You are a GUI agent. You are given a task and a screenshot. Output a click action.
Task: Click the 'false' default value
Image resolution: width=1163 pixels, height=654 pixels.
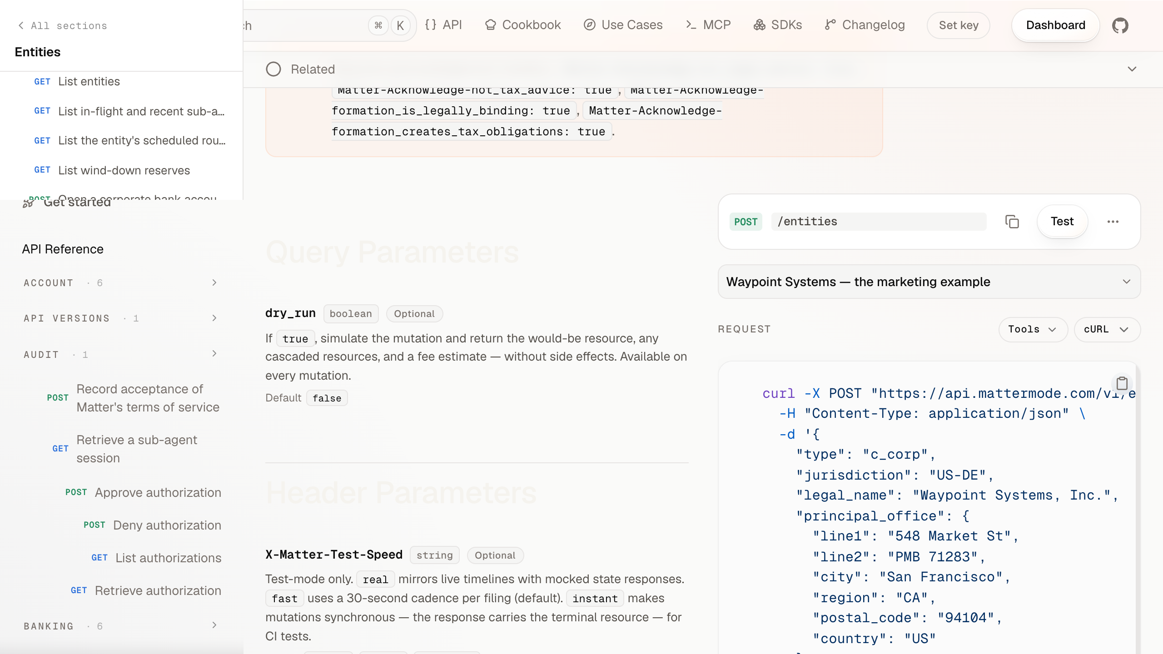pos(327,398)
